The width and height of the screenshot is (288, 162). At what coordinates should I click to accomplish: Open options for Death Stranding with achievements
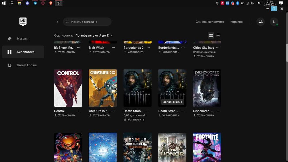coord(148,111)
